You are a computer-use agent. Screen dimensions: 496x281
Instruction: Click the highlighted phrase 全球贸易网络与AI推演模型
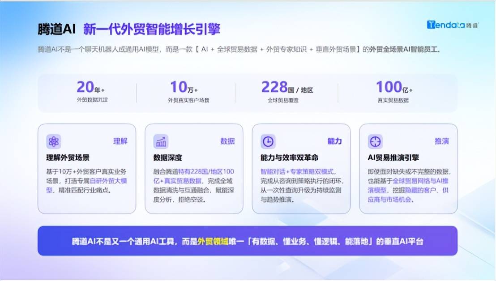point(408,185)
